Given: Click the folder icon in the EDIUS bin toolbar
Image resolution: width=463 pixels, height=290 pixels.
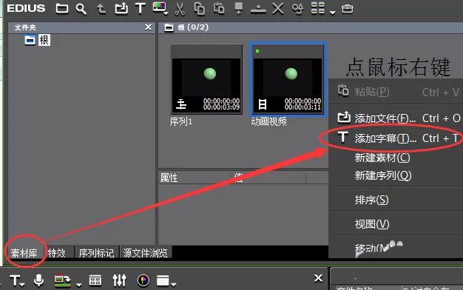Looking at the screenshot, I should (62, 9).
